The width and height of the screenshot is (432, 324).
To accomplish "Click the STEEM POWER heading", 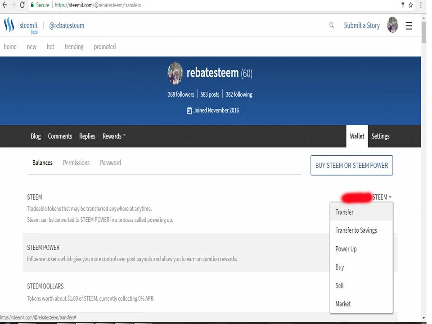I will (x=43, y=247).
